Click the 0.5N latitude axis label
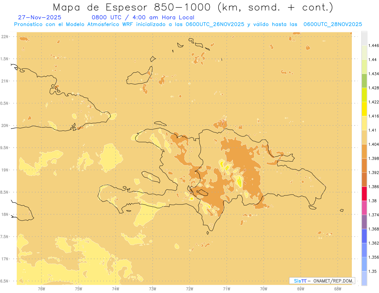The image size is (379, 293). pos(4,103)
